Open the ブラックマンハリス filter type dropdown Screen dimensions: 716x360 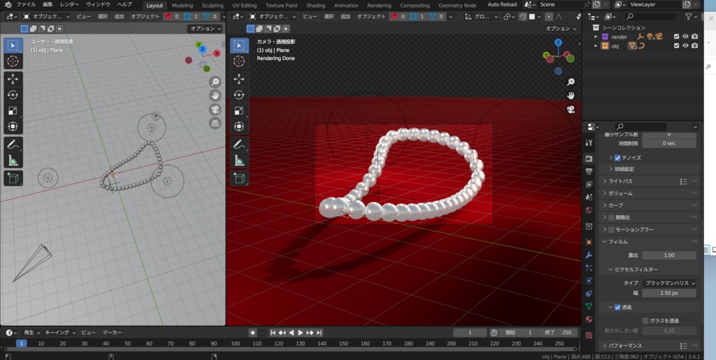[x=669, y=283]
